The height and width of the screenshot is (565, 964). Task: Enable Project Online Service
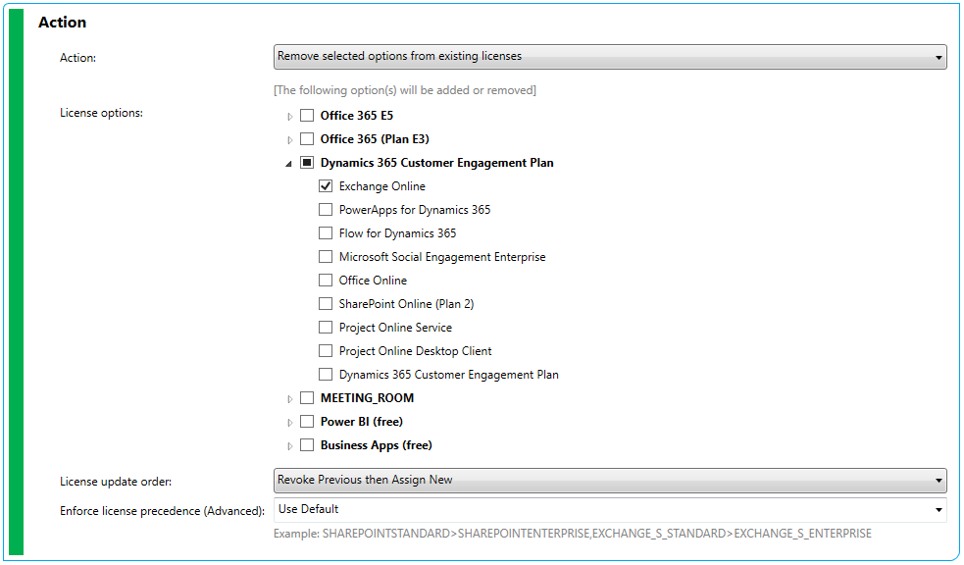pos(326,327)
